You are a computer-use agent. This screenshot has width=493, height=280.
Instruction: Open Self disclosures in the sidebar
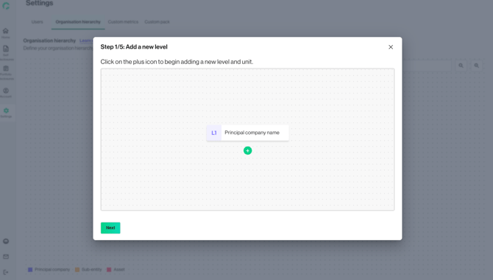pyautogui.click(x=6, y=52)
